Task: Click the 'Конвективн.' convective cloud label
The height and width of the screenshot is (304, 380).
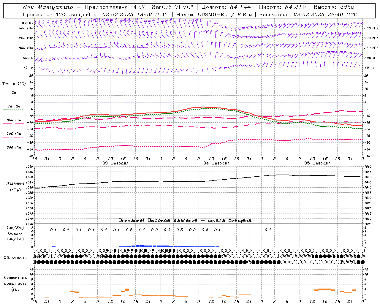Action: pos(15,278)
